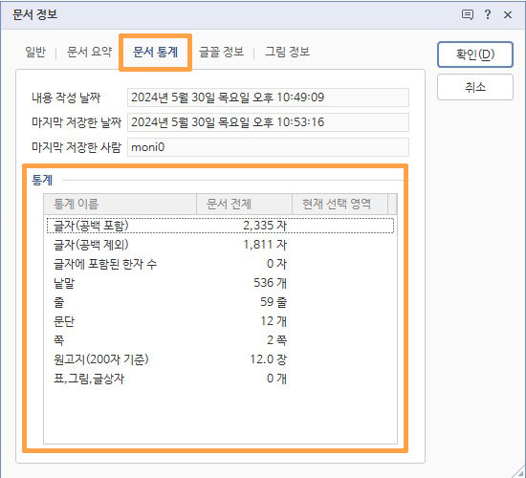Viewport: 526px width, 478px height.
Task: Click the 통계 이름 column header
Action: 121,204
